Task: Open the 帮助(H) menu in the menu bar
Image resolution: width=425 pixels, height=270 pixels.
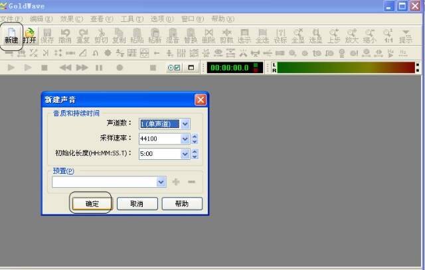Action: coord(223,19)
